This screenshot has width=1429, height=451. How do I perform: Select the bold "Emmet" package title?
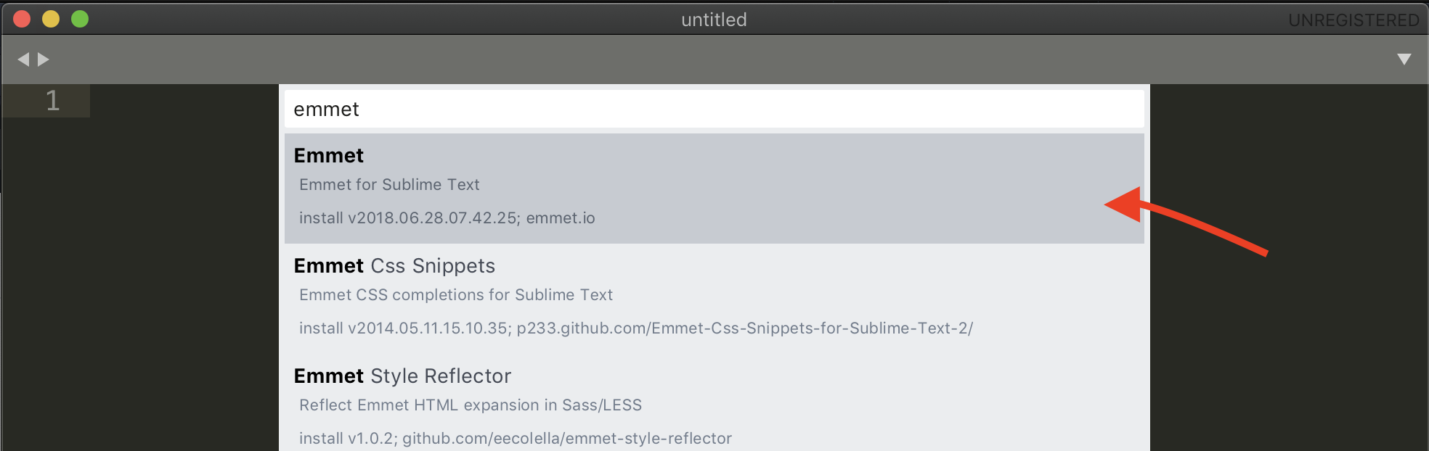click(x=329, y=156)
